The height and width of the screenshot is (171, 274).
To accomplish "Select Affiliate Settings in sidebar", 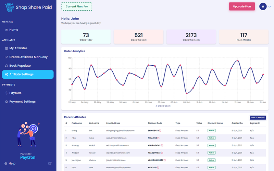I will (x=28, y=75).
